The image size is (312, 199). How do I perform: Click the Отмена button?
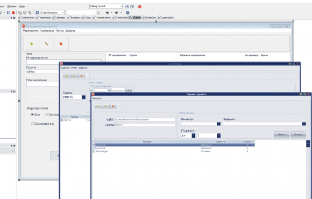pos(298,134)
